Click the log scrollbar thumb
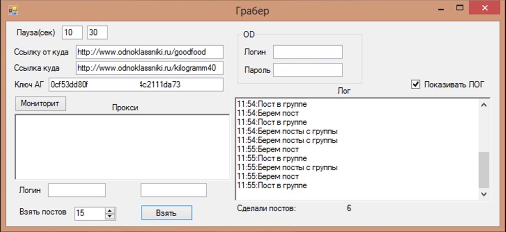The width and height of the screenshot is (506, 232). [x=484, y=170]
